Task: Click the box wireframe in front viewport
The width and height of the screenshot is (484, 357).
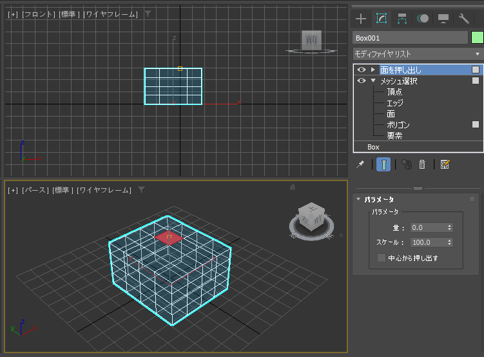Action: [173, 86]
